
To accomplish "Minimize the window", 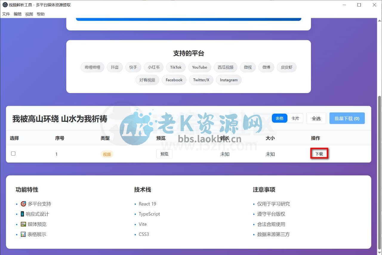I will 344,5.
